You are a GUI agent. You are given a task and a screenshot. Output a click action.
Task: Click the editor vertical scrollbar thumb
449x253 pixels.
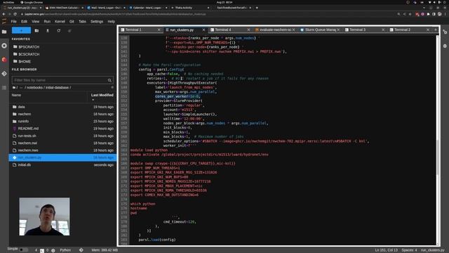pyautogui.click(x=437, y=157)
